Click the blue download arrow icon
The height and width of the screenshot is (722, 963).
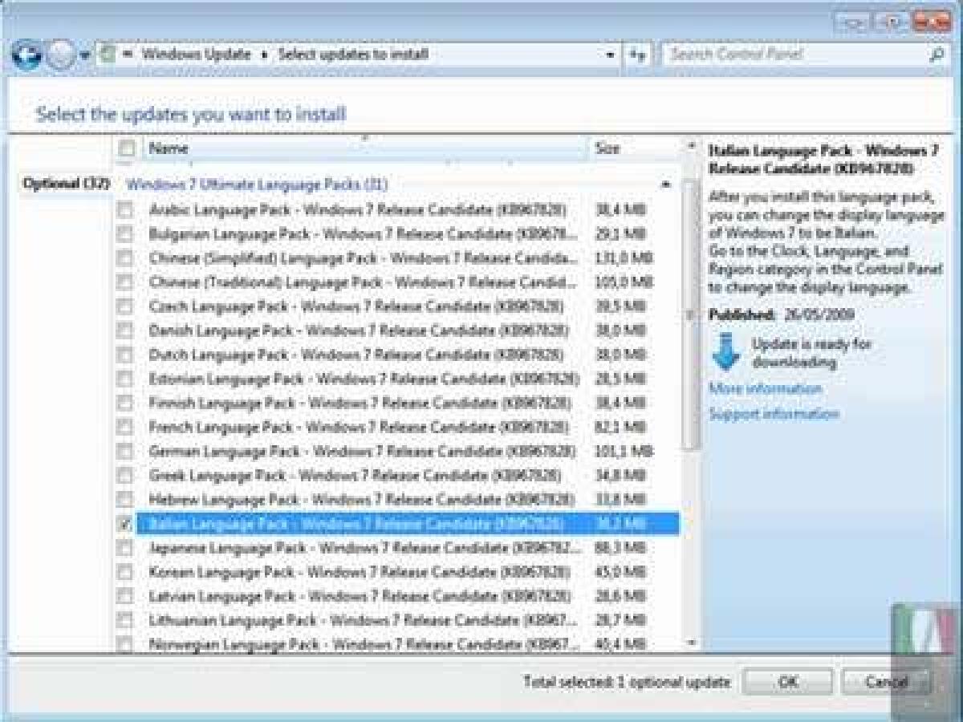pyautogui.click(x=725, y=353)
